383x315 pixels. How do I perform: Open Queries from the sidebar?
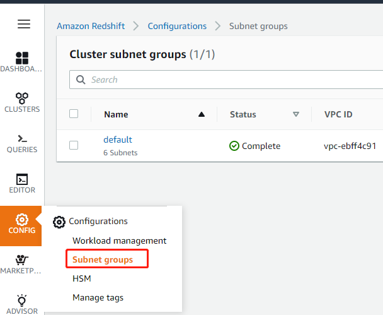pos(22,144)
